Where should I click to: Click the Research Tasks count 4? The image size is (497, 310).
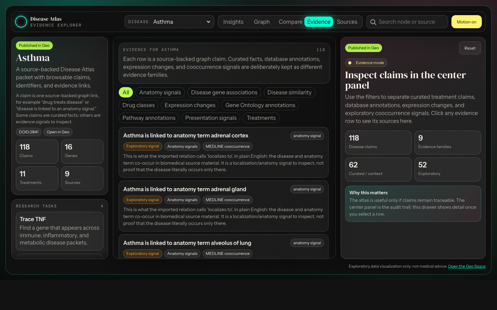[102, 206]
